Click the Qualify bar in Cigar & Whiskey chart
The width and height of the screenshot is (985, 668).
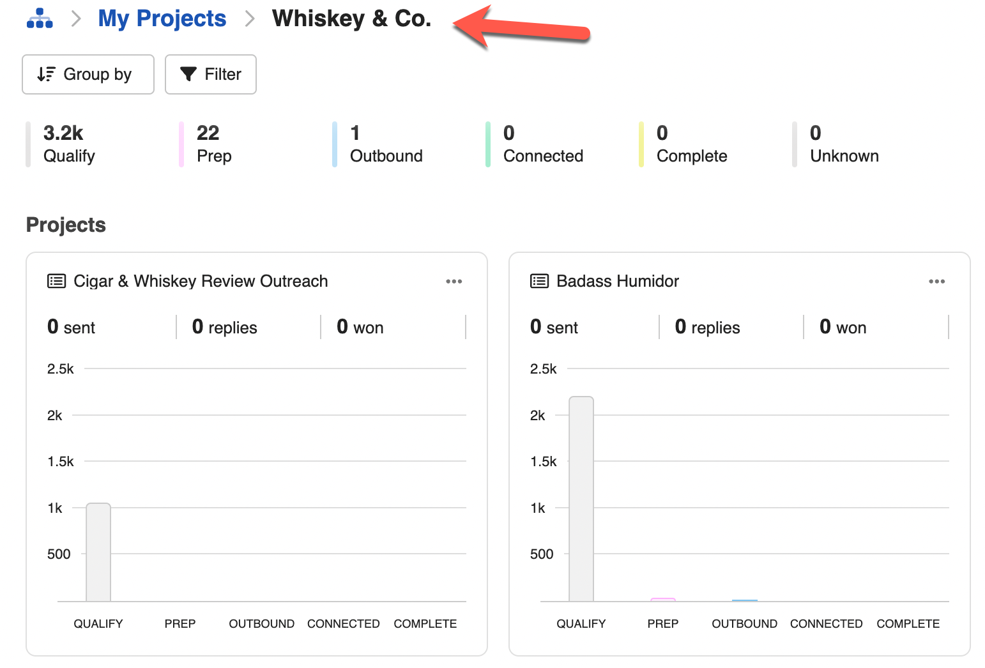coord(98,552)
